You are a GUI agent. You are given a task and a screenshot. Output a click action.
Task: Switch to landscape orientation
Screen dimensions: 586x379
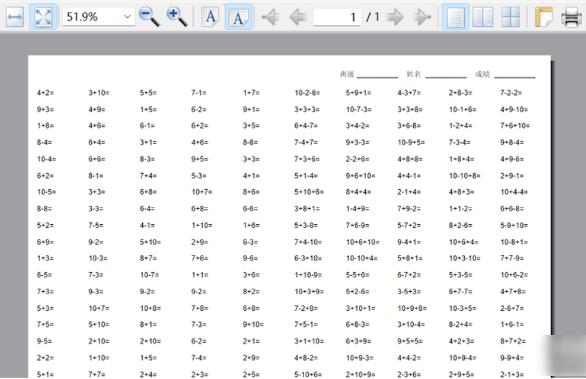coord(238,17)
